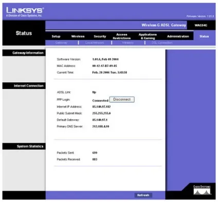Click the primary DNS server value
The width and height of the screenshot is (218, 202).
point(101,126)
